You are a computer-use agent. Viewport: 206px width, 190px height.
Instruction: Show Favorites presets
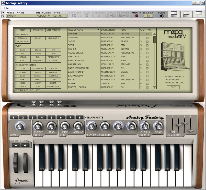(38, 30)
